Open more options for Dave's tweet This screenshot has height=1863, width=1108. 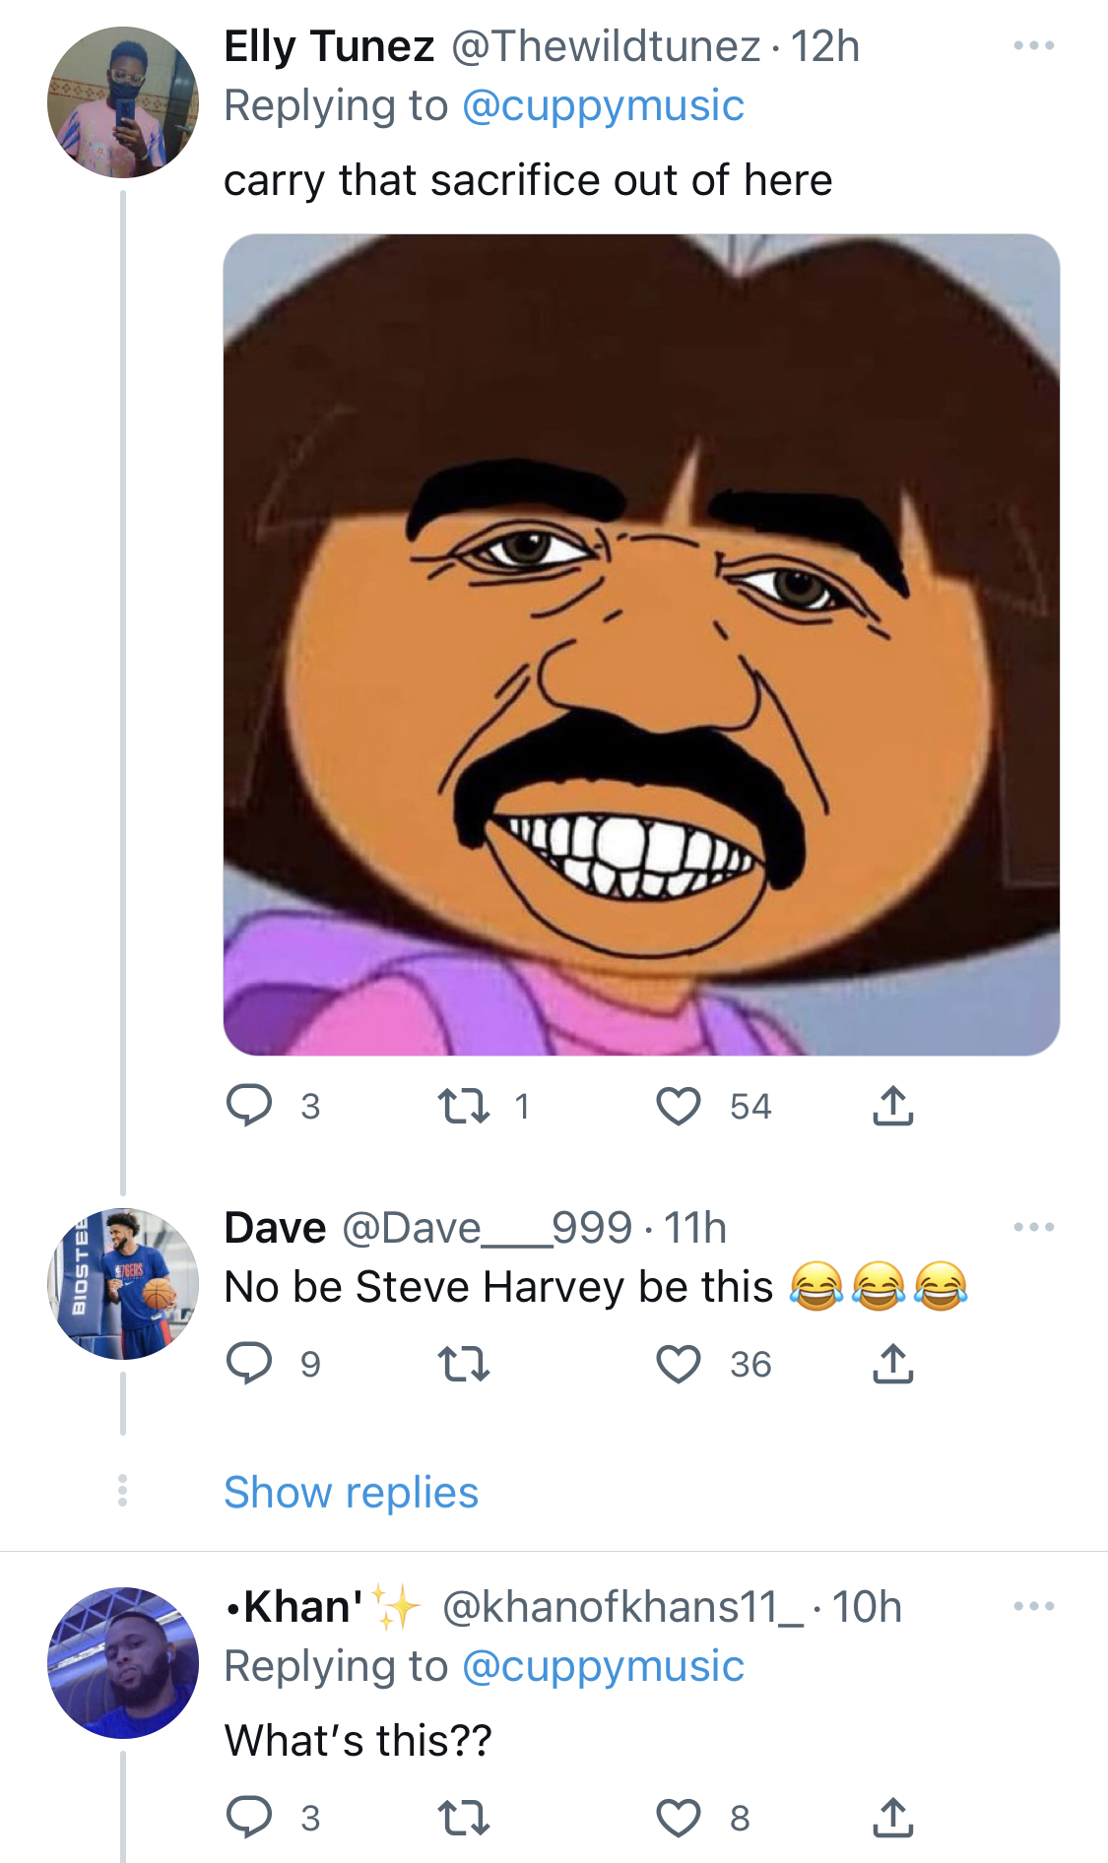1034,1227
